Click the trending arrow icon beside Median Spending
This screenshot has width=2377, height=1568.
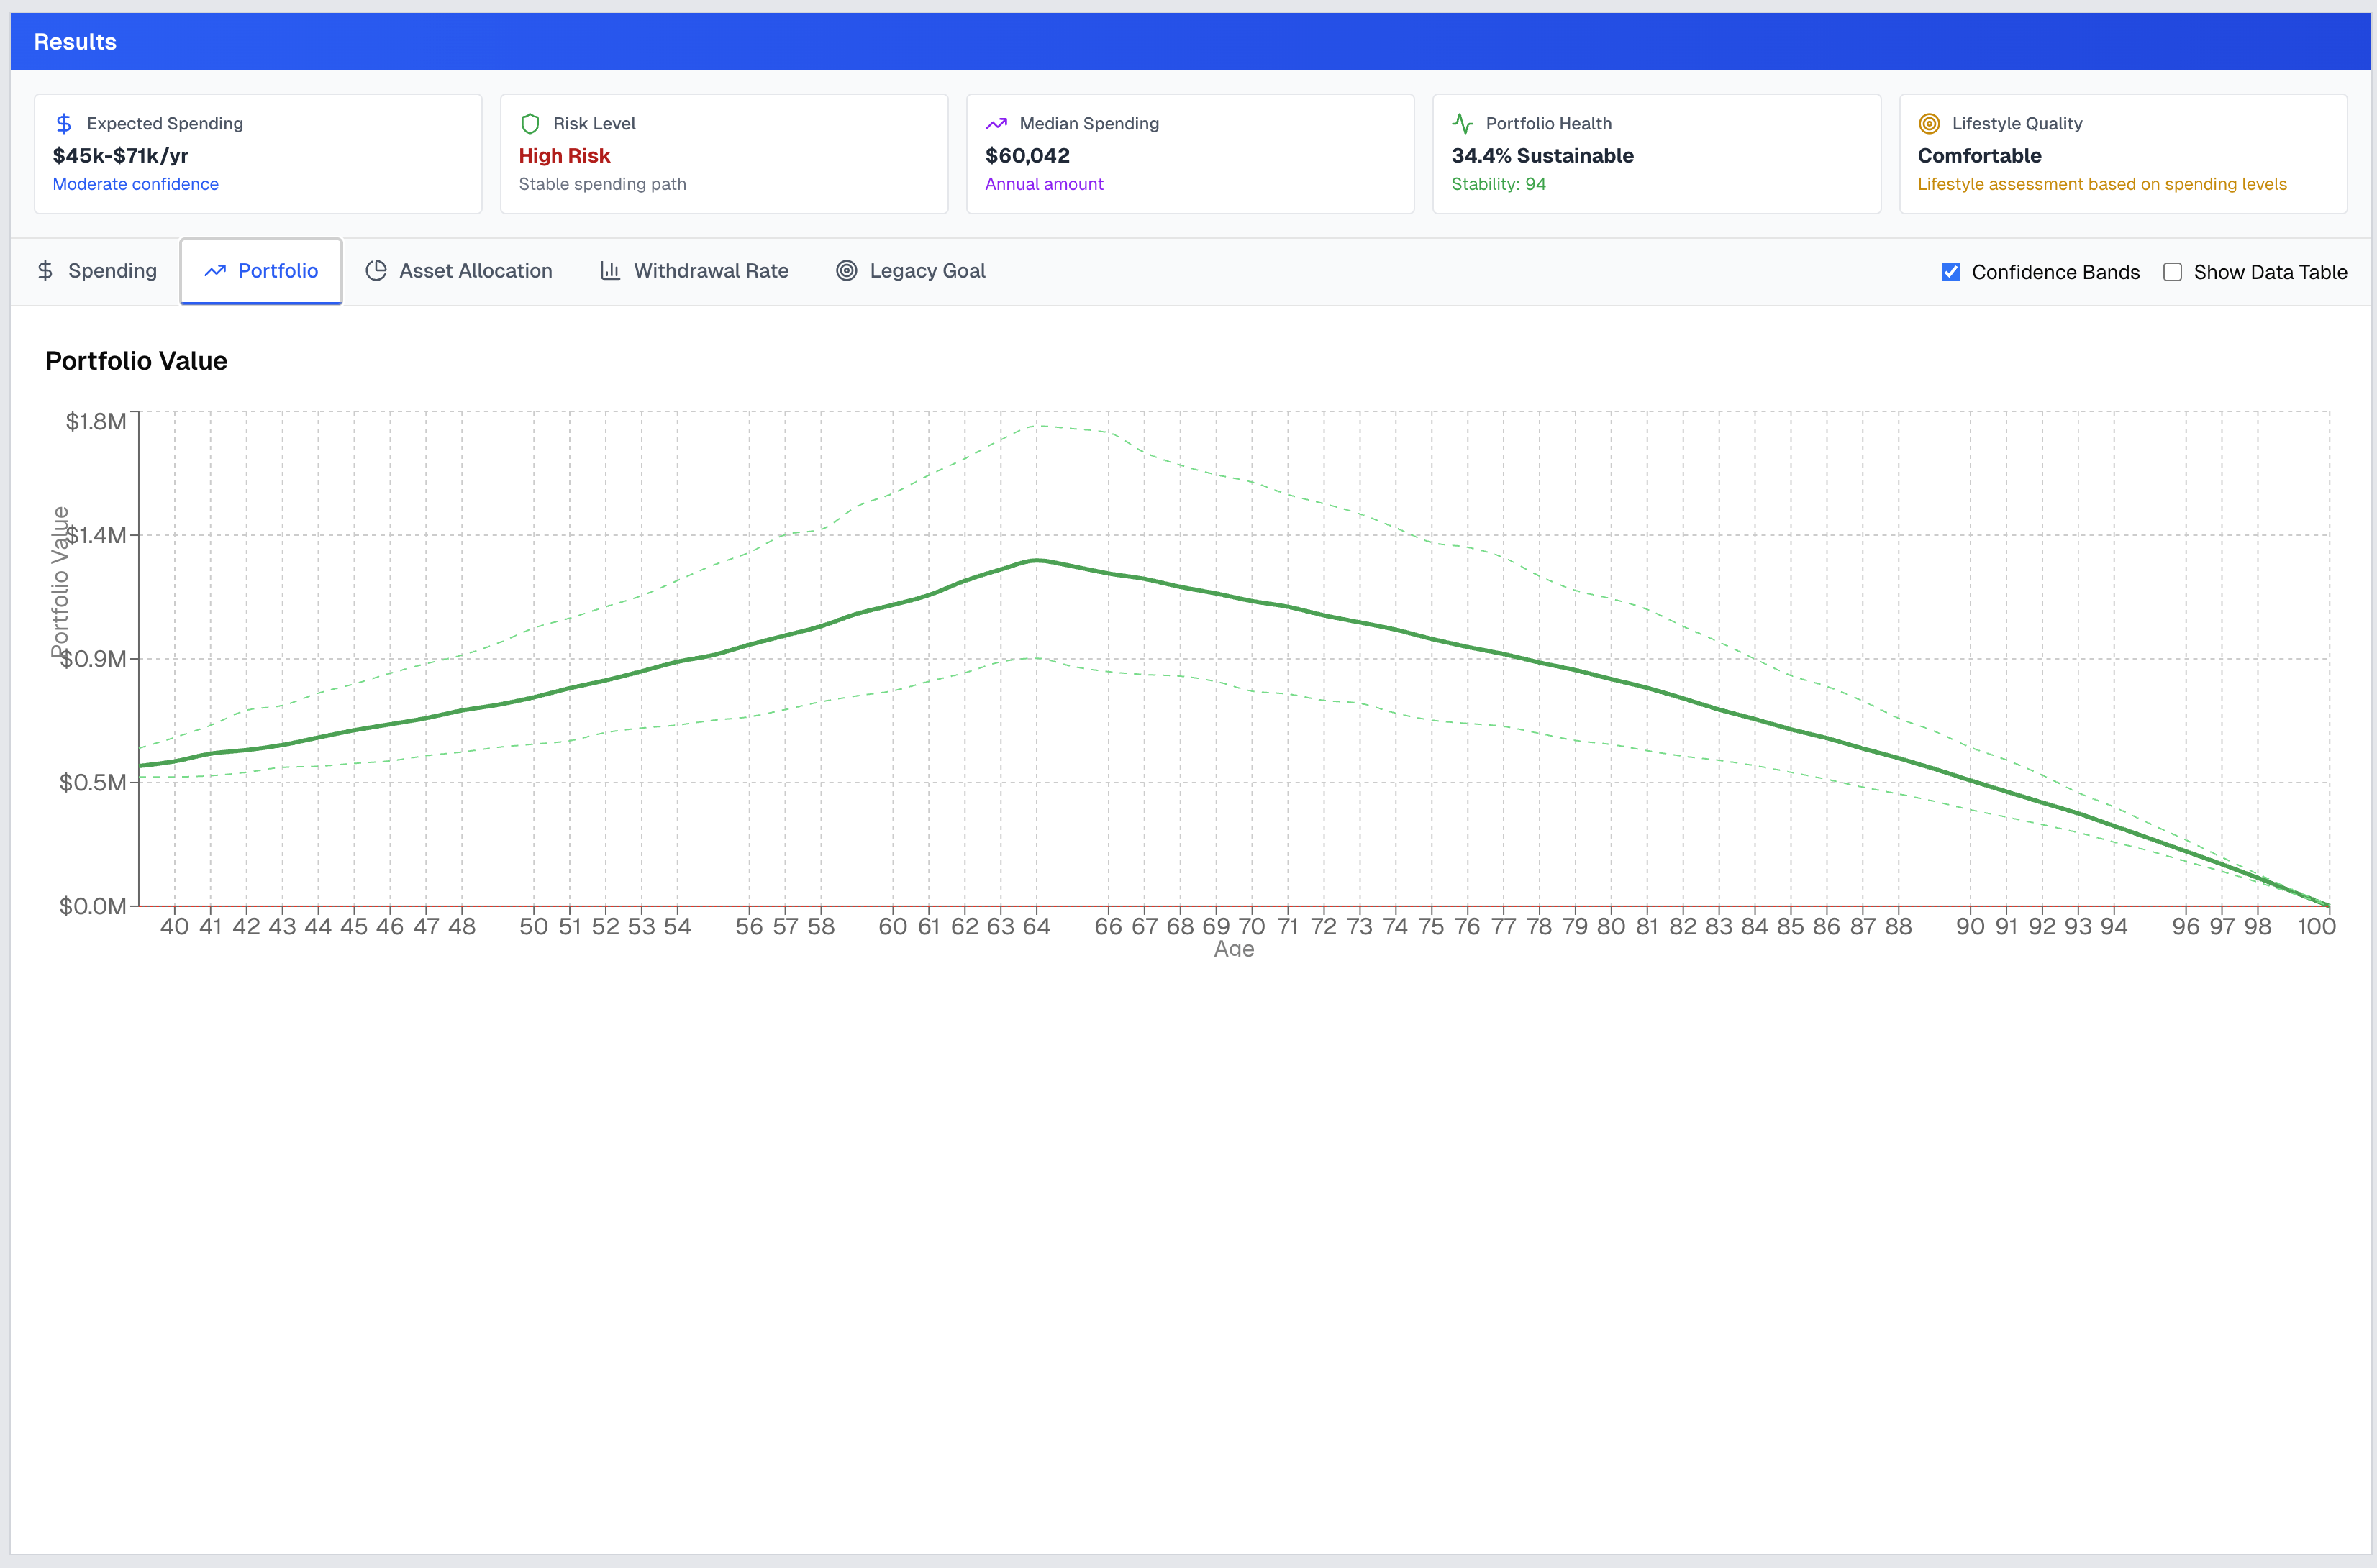click(x=996, y=124)
